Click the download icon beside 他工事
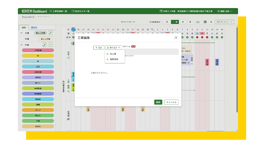 coord(107,54)
